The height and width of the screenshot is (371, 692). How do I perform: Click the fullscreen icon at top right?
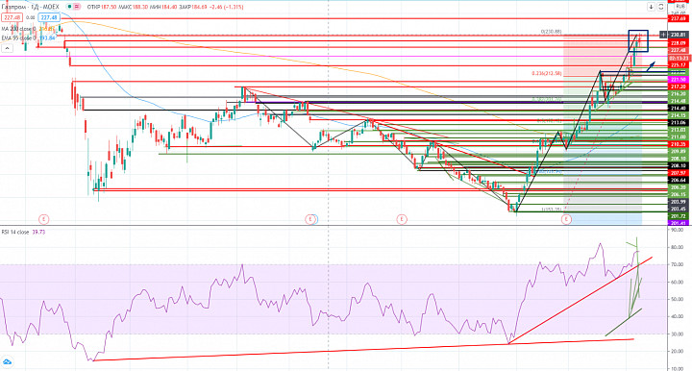pyautogui.click(x=660, y=7)
